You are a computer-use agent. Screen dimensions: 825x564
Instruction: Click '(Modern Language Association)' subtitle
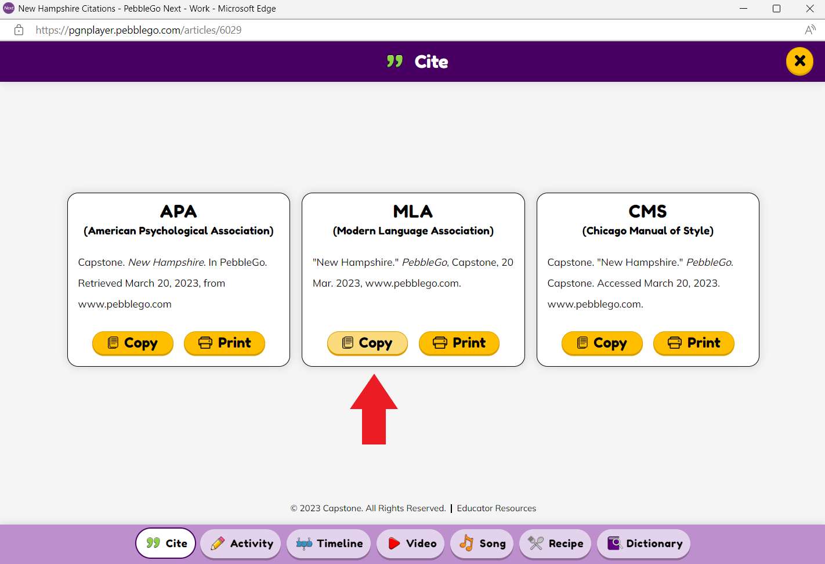tap(413, 231)
